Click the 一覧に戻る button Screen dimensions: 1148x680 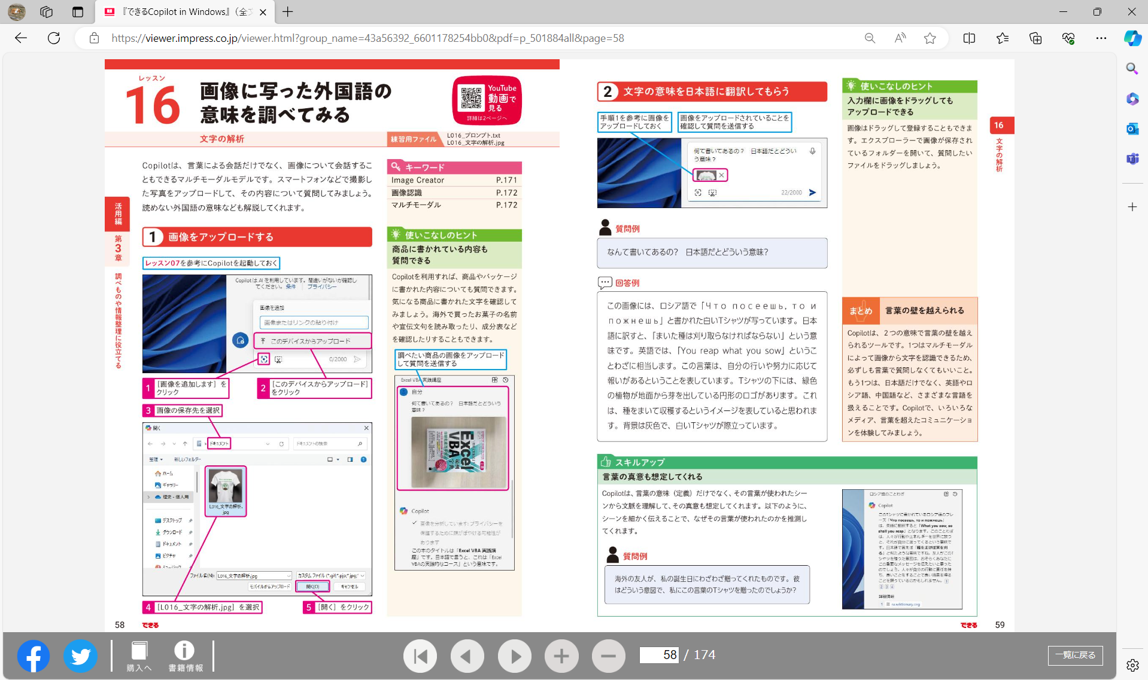tap(1075, 655)
